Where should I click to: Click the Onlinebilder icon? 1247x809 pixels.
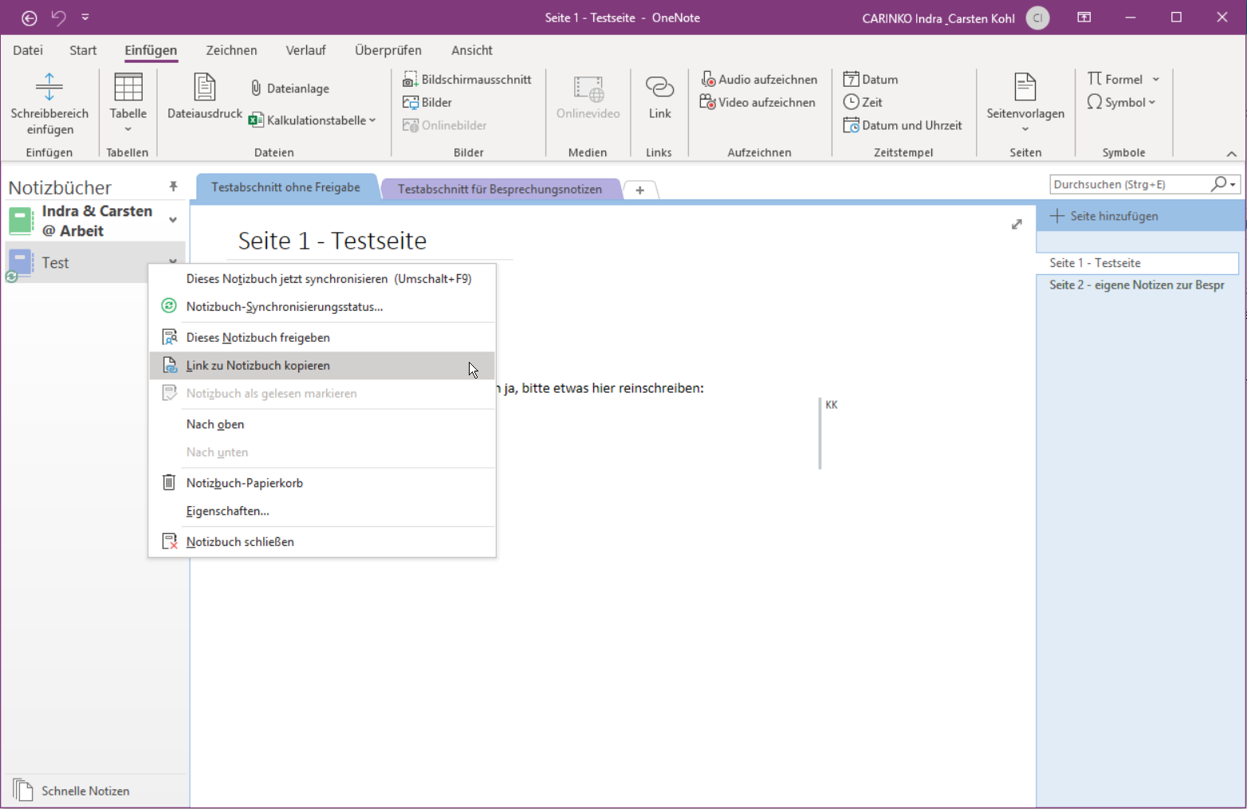[411, 125]
